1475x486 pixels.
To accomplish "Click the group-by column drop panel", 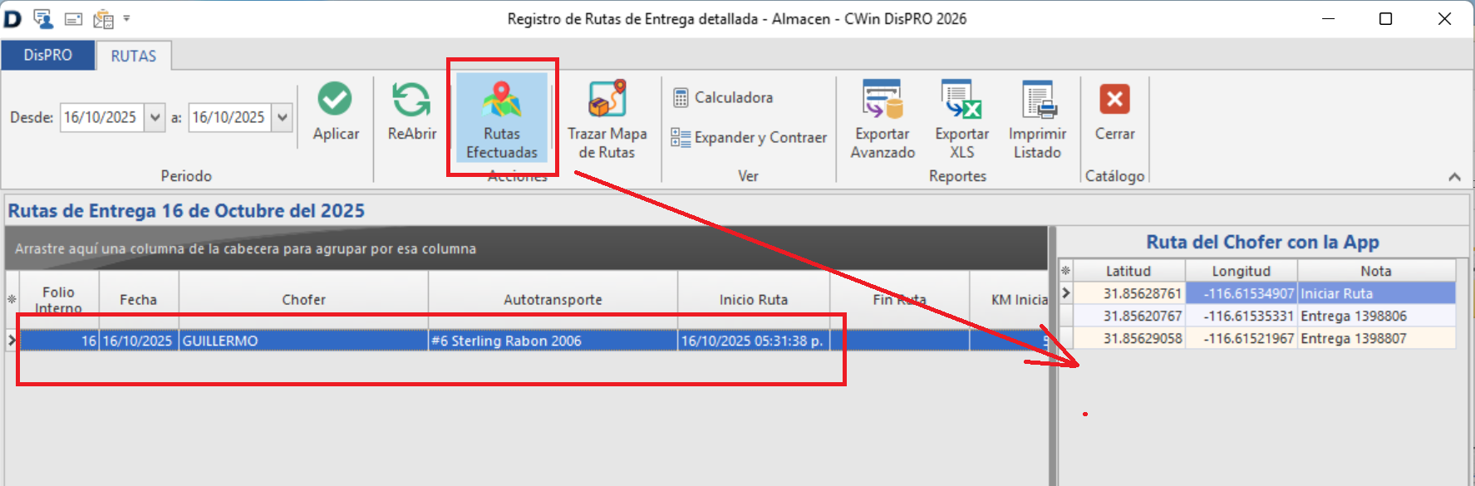I will point(526,248).
